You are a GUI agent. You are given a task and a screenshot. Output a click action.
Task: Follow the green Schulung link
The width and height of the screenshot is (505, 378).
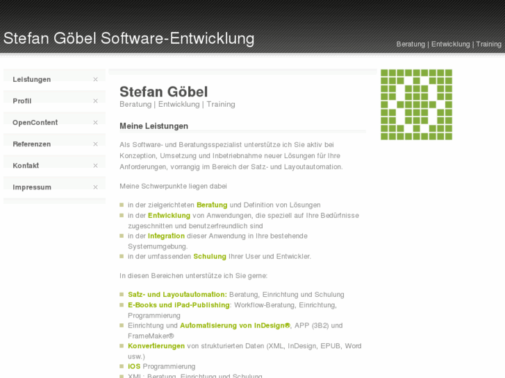[x=210, y=257]
